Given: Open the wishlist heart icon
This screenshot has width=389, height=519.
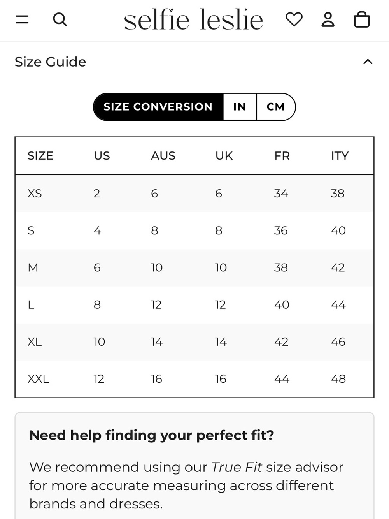Looking at the screenshot, I should 294,19.
